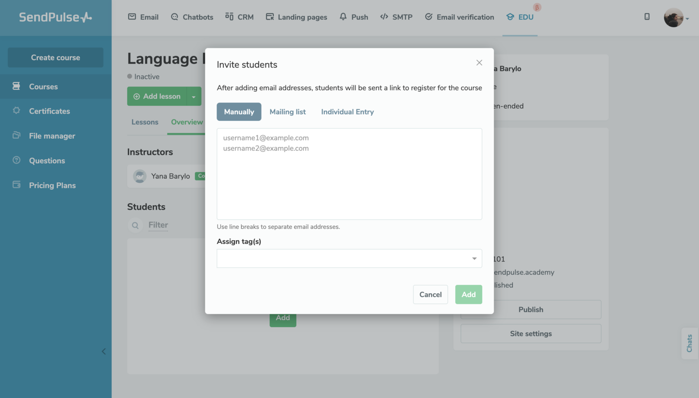Click the File manager folder icon

click(17, 135)
